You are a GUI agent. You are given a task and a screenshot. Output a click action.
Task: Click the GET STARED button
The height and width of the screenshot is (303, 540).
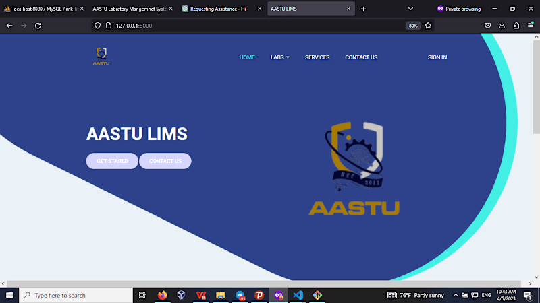pos(112,161)
